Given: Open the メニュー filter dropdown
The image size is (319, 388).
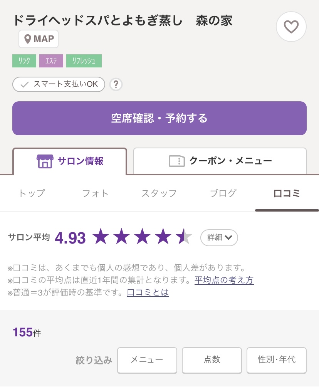Looking at the screenshot, I should point(147,360).
